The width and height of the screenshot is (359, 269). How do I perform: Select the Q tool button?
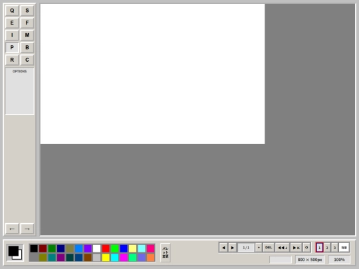pos(12,11)
